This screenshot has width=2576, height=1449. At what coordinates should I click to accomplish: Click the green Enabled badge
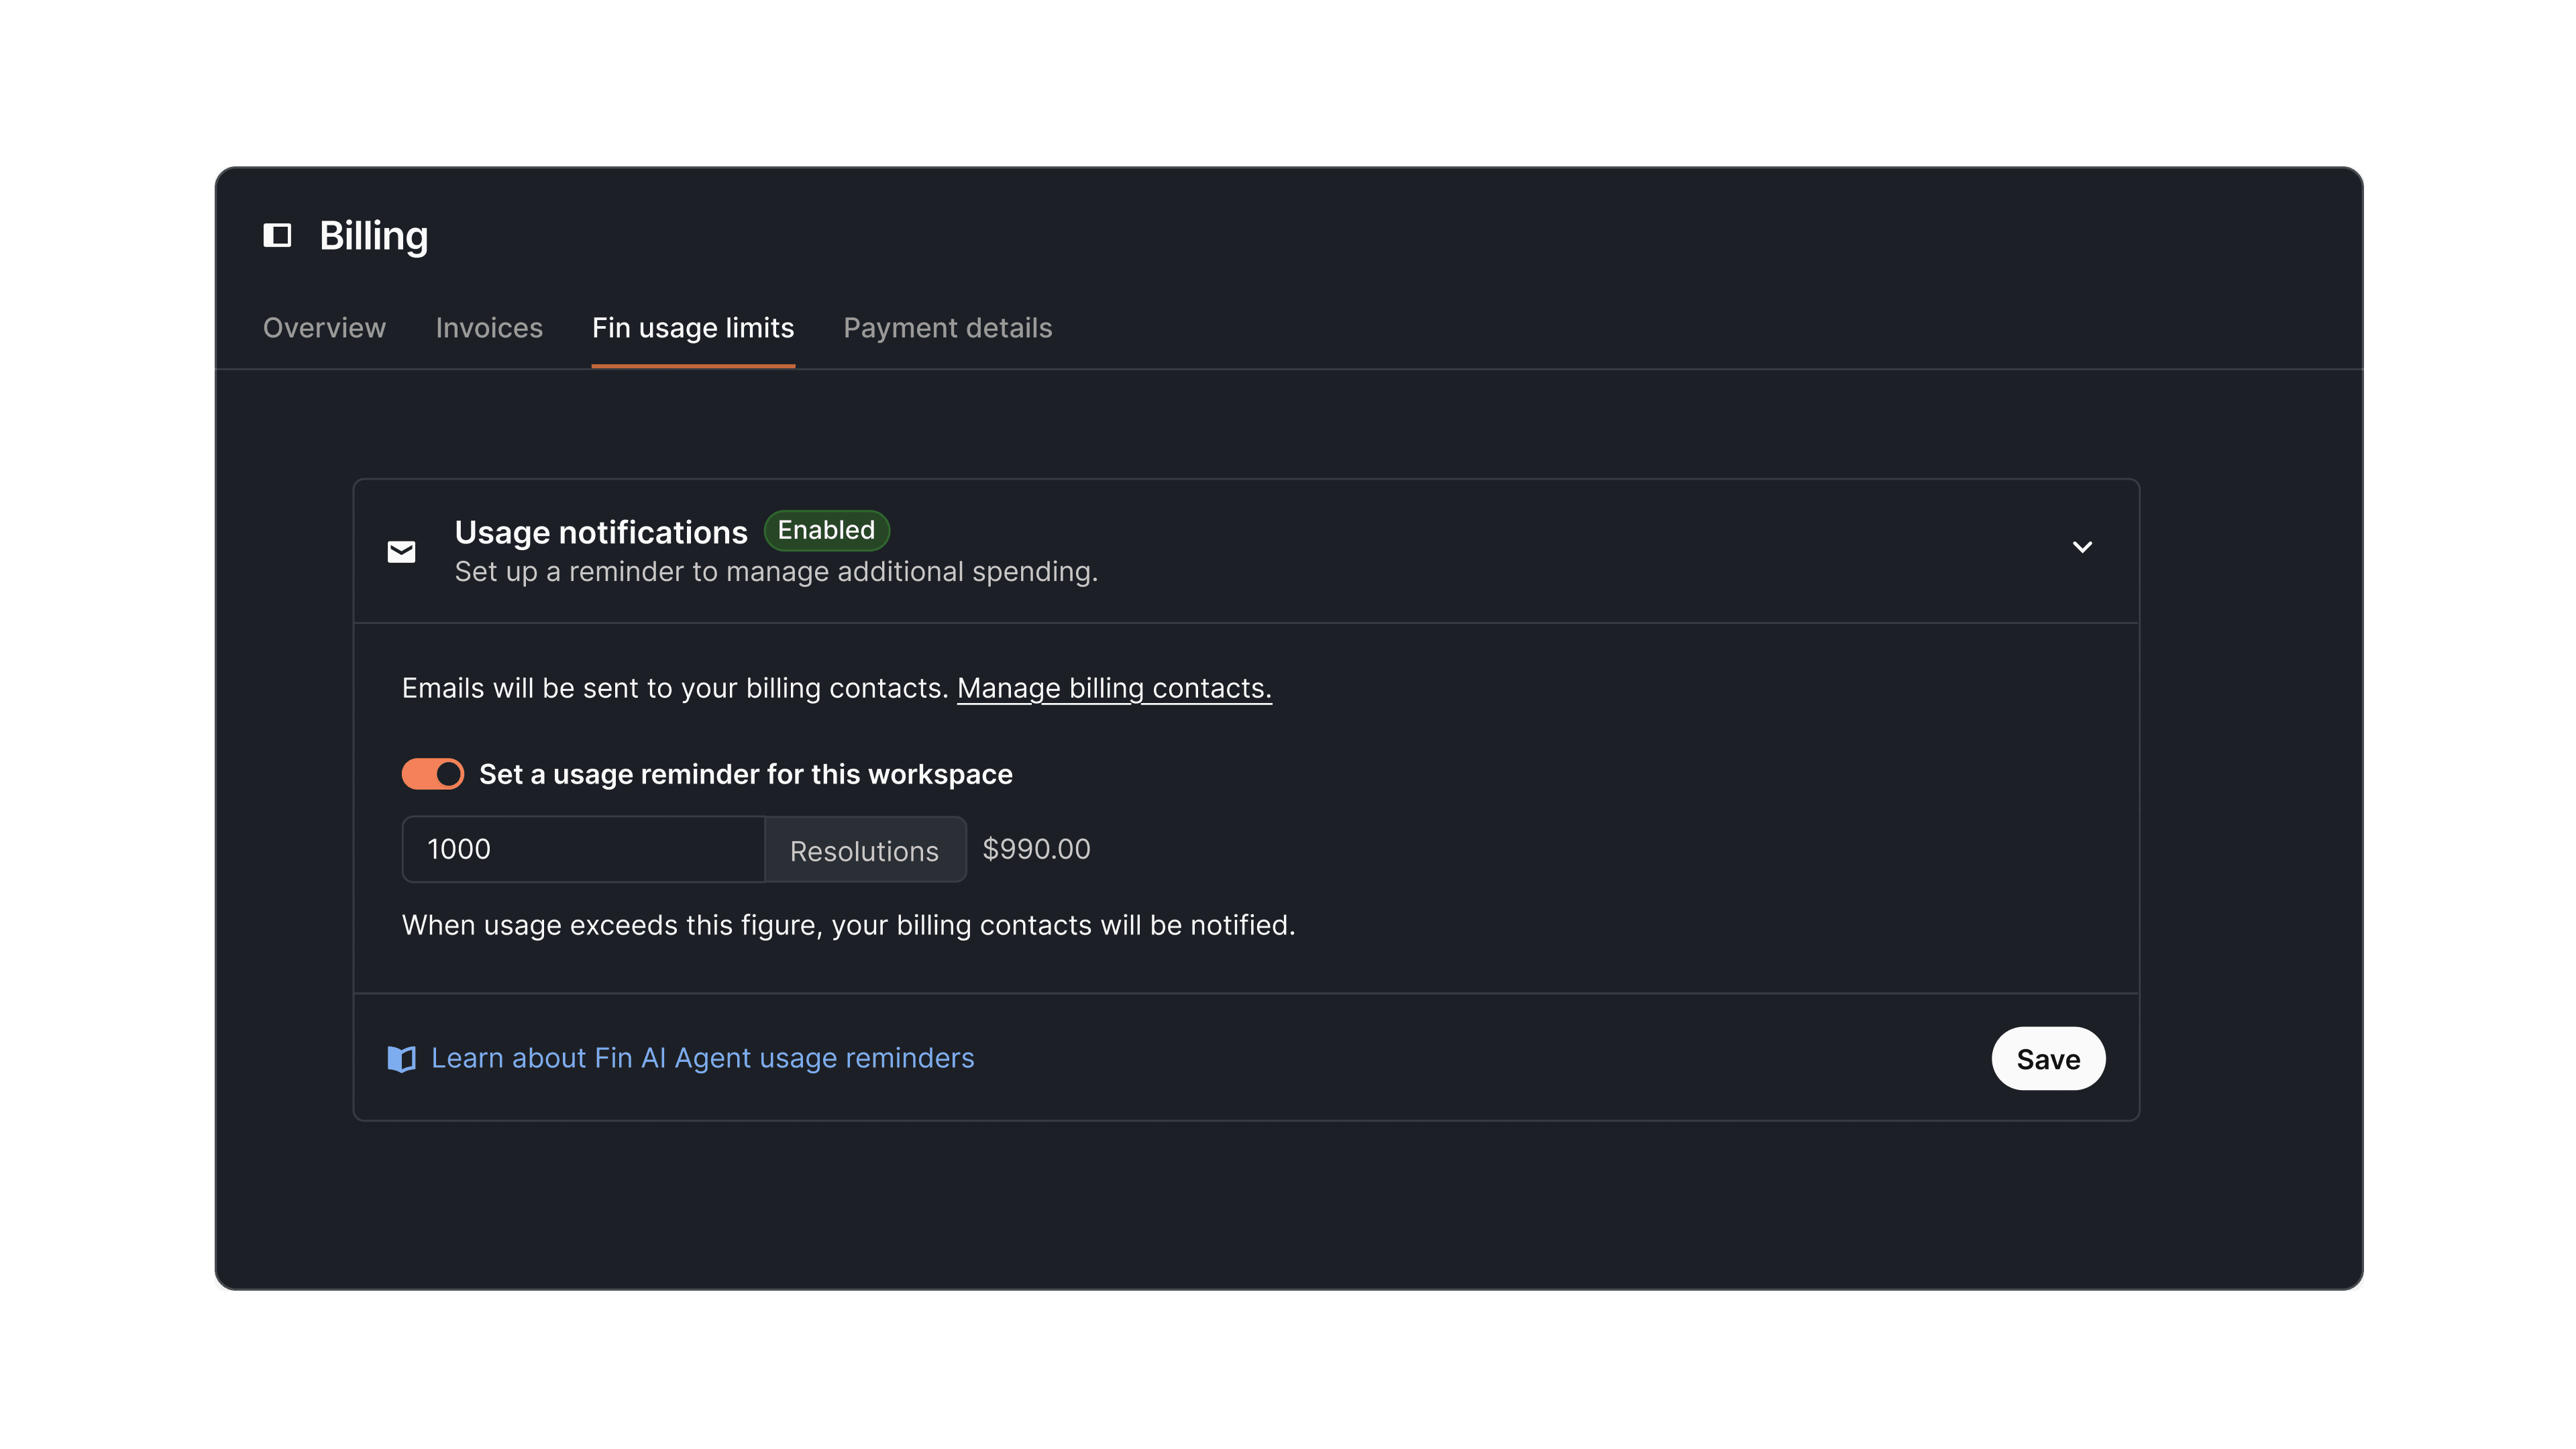pyautogui.click(x=826, y=530)
